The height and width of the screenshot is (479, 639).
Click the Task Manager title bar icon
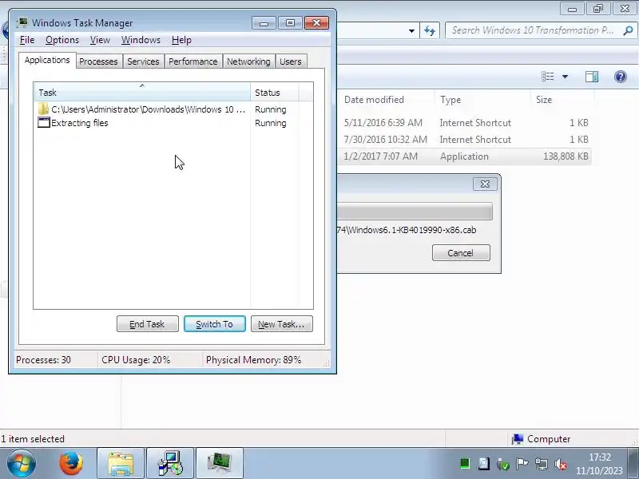point(22,23)
